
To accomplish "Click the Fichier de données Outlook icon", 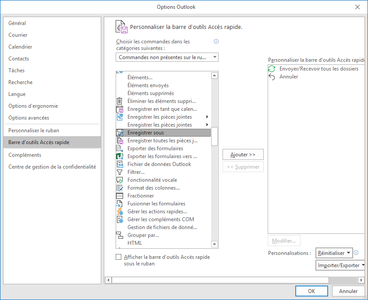I will [120, 164].
